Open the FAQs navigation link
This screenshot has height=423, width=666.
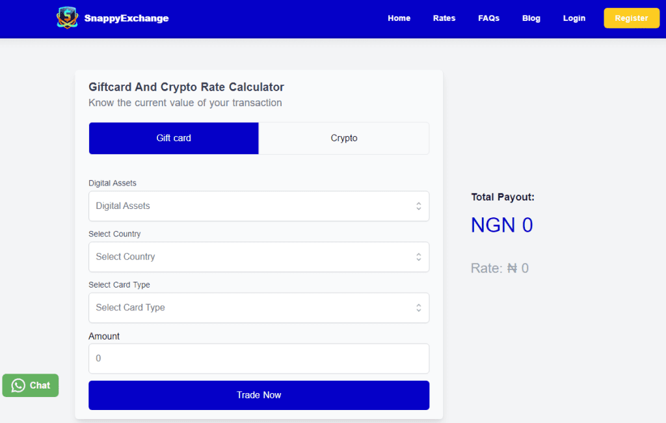(x=488, y=18)
